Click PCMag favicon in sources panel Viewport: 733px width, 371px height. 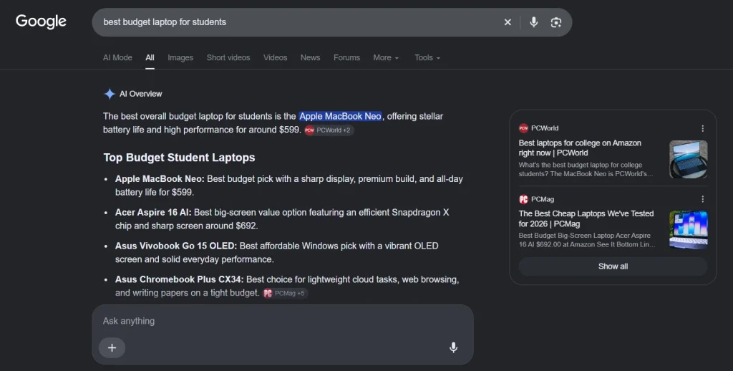pos(523,199)
